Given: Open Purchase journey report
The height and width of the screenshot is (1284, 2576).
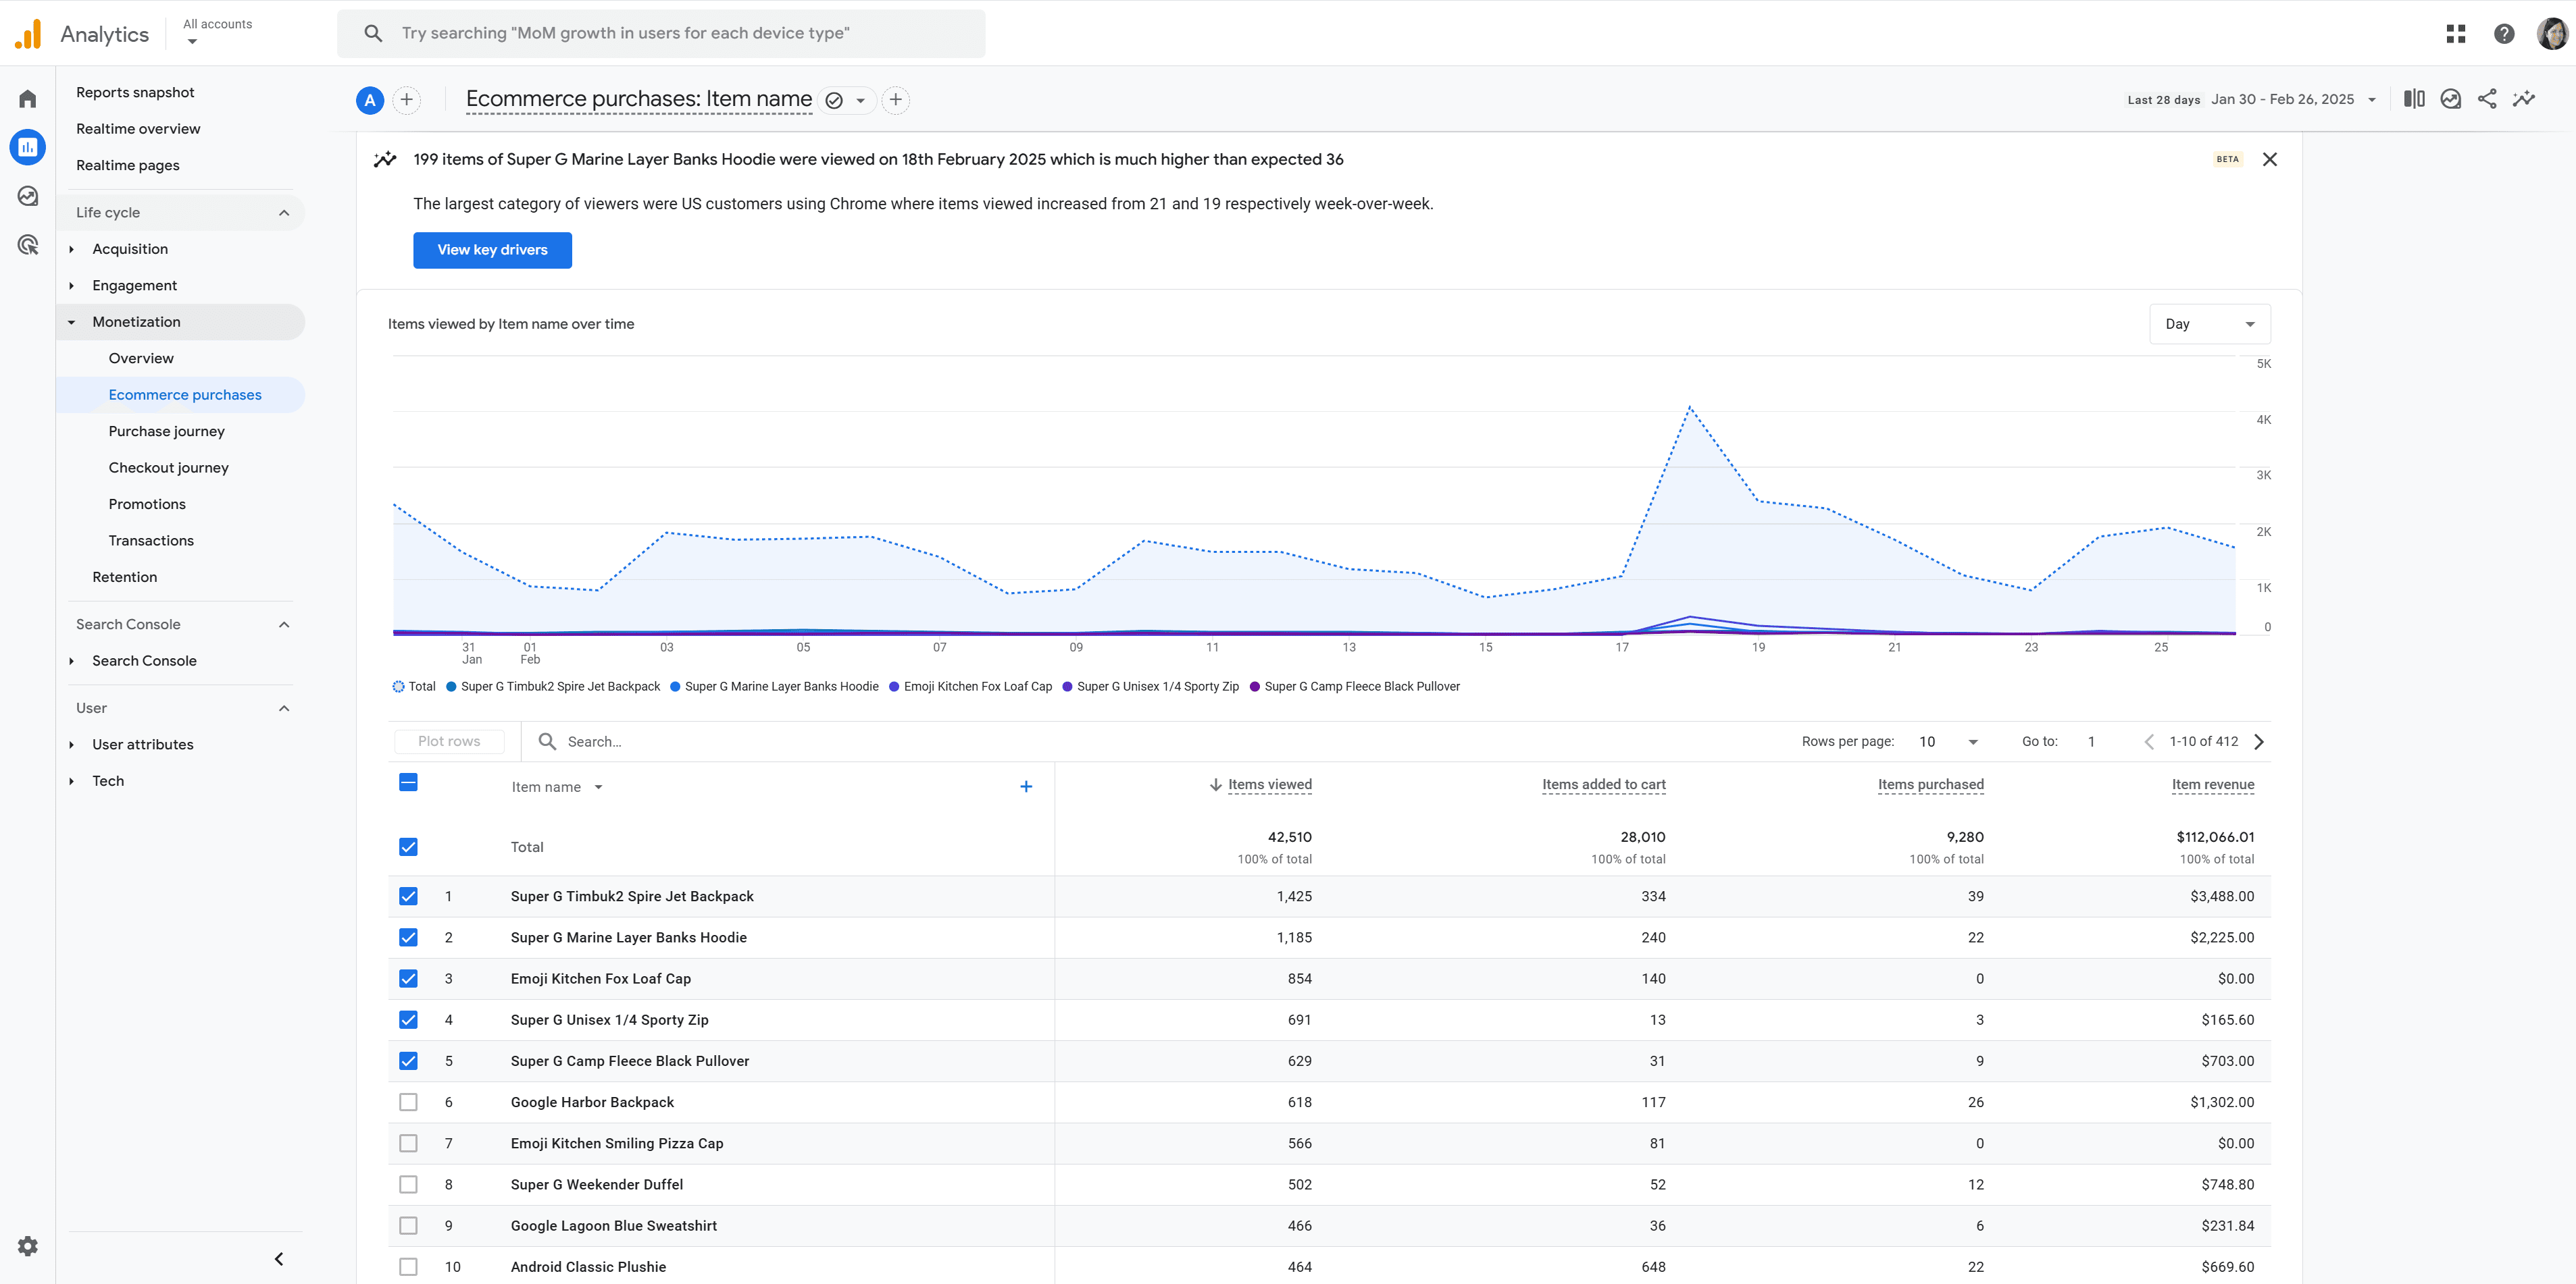Looking at the screenshot, I should tap(167, 431).
